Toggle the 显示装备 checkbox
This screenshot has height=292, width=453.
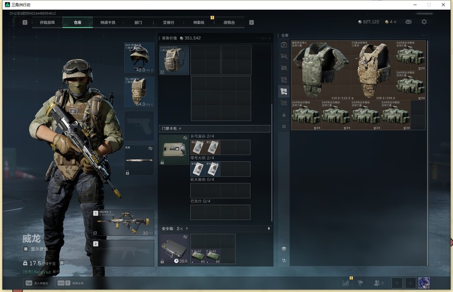click(26, 249)
